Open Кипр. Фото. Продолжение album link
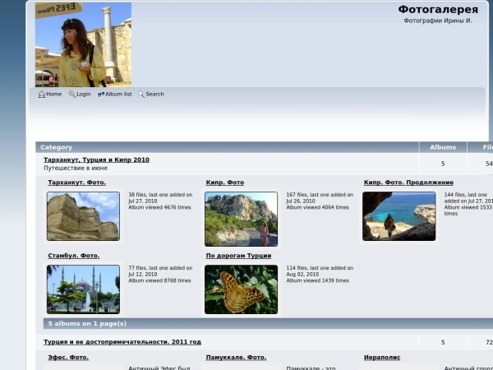The image size is (493, 370). coord(408,183)
